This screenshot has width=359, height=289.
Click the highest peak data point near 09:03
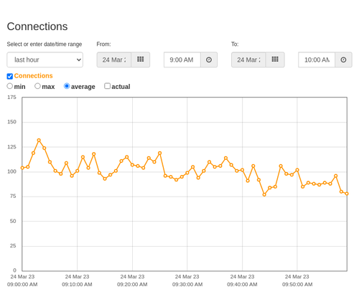(x=39, y=141)
